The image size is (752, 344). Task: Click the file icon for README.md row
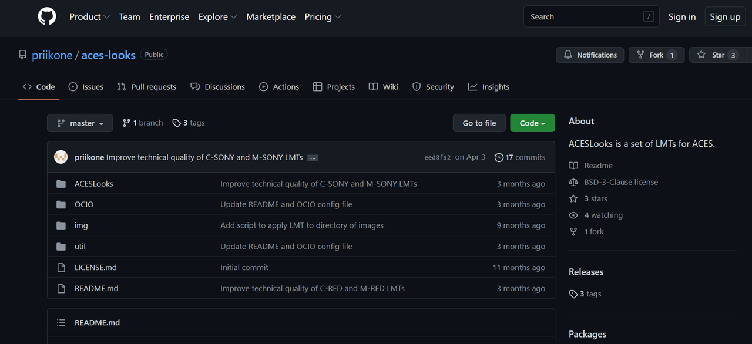click(x=61, y=288)
